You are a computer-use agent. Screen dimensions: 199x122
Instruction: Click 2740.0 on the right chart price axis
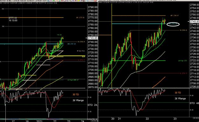click(x=195, y=31)
